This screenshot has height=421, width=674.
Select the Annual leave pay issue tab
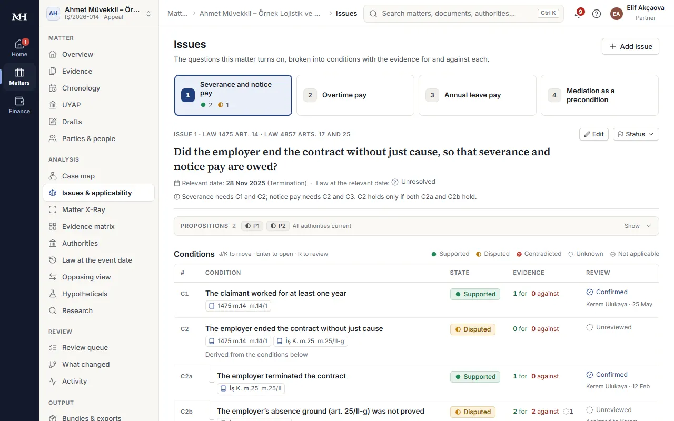tap(478, 95)
